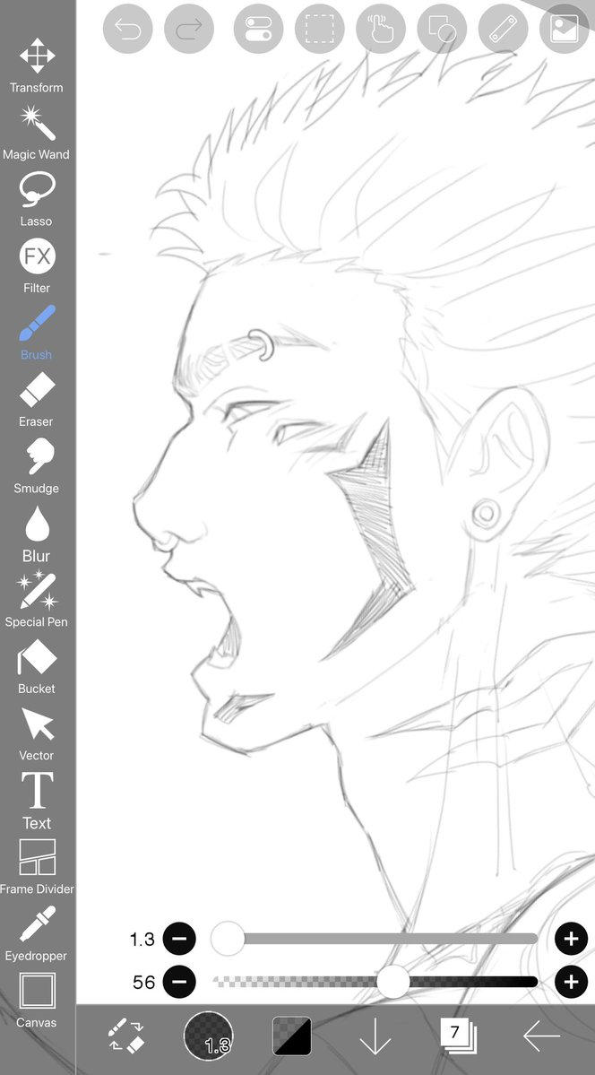The width and height of the screenshot is (595, 1075).
Task: Choose the Lasso tool
Action: (37, 200)
